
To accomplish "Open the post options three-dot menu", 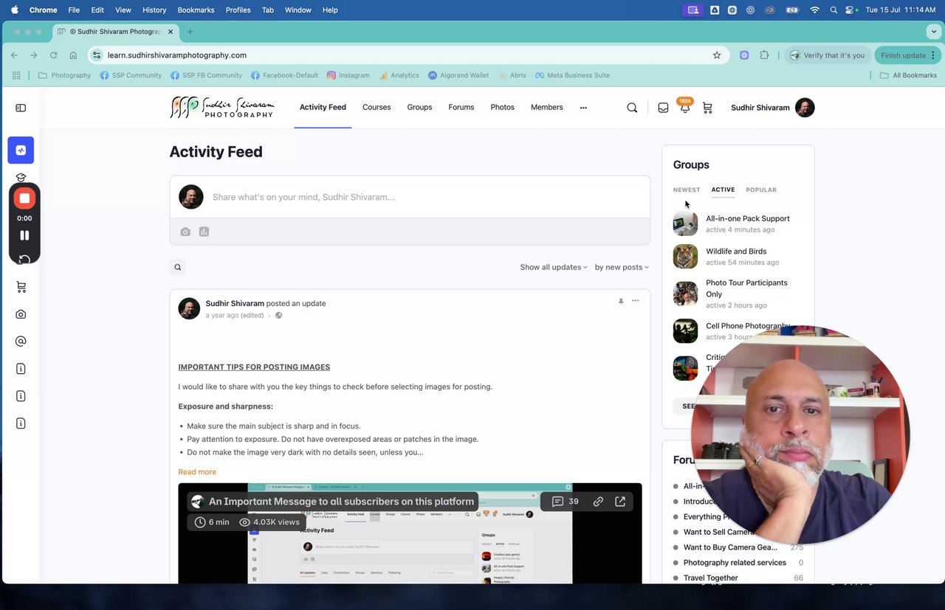I will pos(636,301).
